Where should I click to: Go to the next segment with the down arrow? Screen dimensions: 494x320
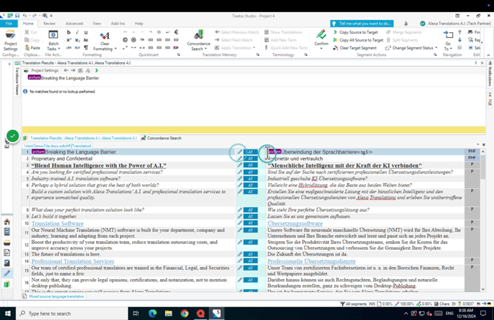pyautogui.click(x=460, y=40)
